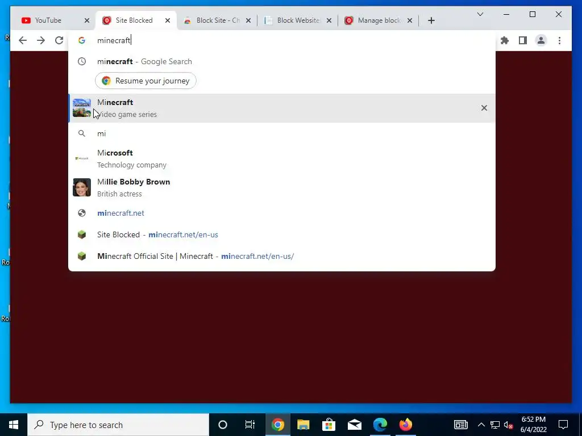Open the Windows Start menu
The image size is (582, 436).
pyautogui.click(x=14, y=425)
